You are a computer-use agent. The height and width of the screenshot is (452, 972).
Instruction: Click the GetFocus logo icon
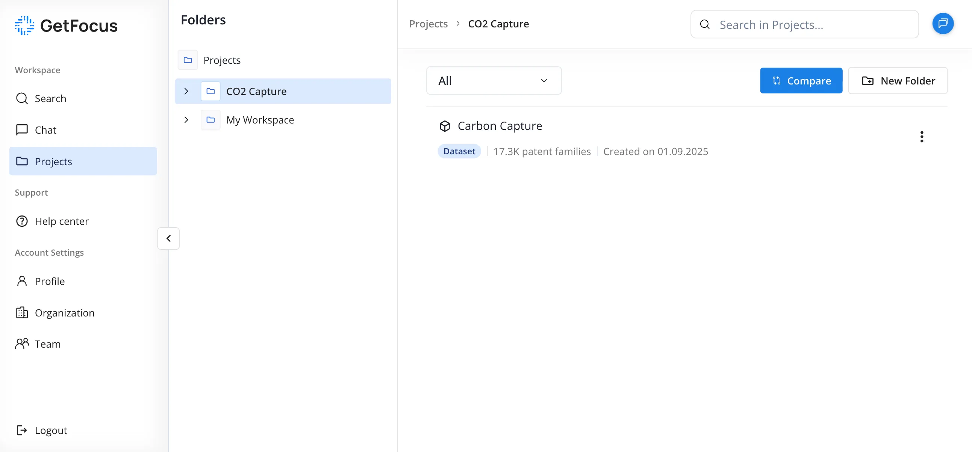pyautogui.click(x=24, y=26)
